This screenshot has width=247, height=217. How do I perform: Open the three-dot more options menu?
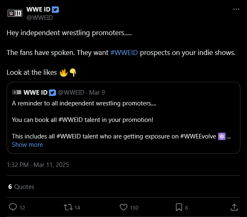pos(236,10)
